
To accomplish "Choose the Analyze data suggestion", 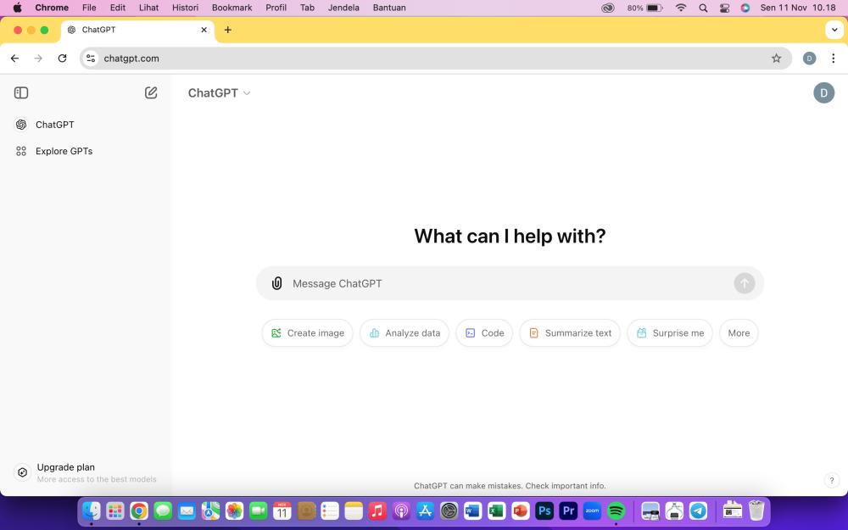I will (404, 333).
